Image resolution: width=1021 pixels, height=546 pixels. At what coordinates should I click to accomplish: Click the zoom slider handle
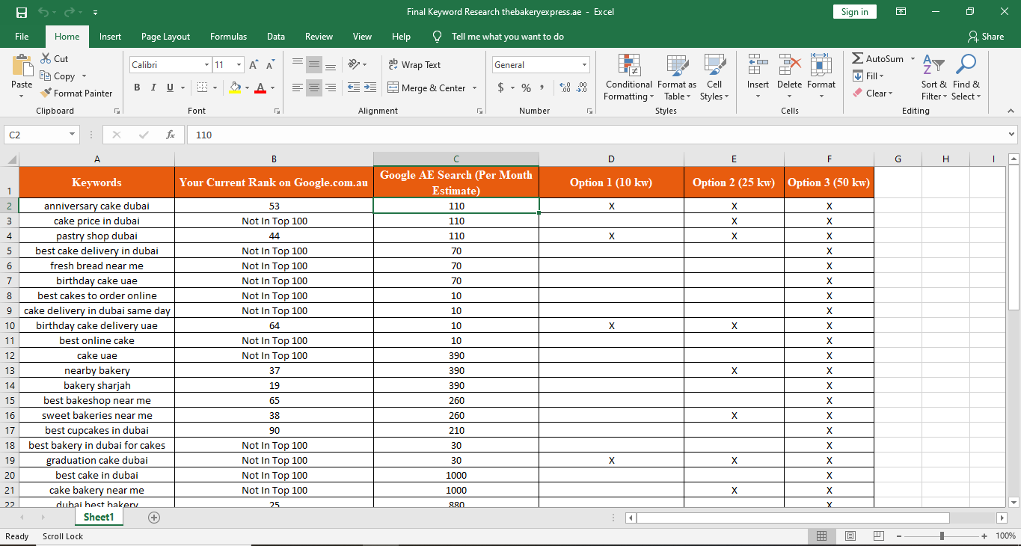[x=942, y=536]
